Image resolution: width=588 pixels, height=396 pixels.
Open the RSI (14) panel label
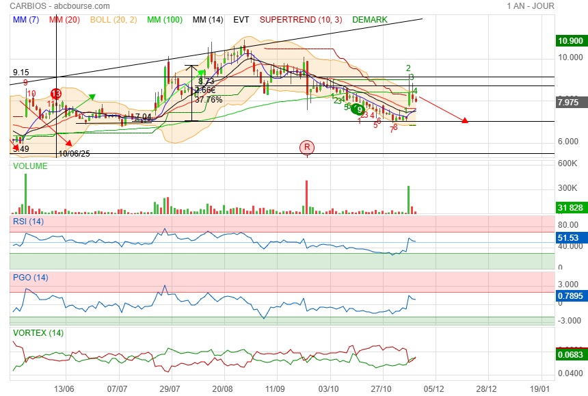[x=29, y=222]
